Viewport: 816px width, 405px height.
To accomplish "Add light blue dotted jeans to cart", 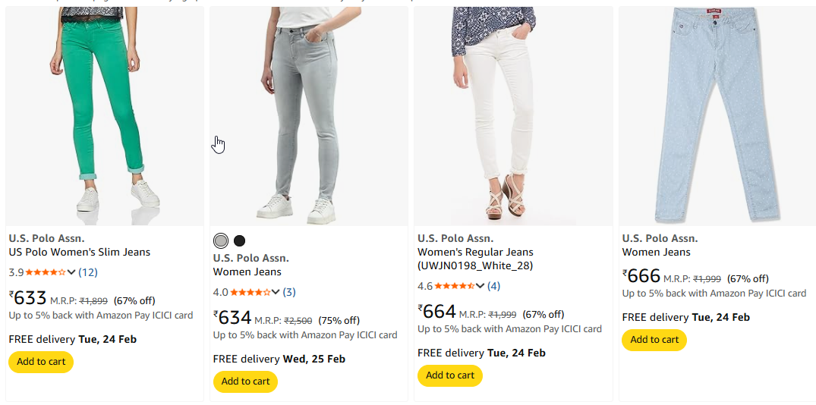I will pos(654,340).
